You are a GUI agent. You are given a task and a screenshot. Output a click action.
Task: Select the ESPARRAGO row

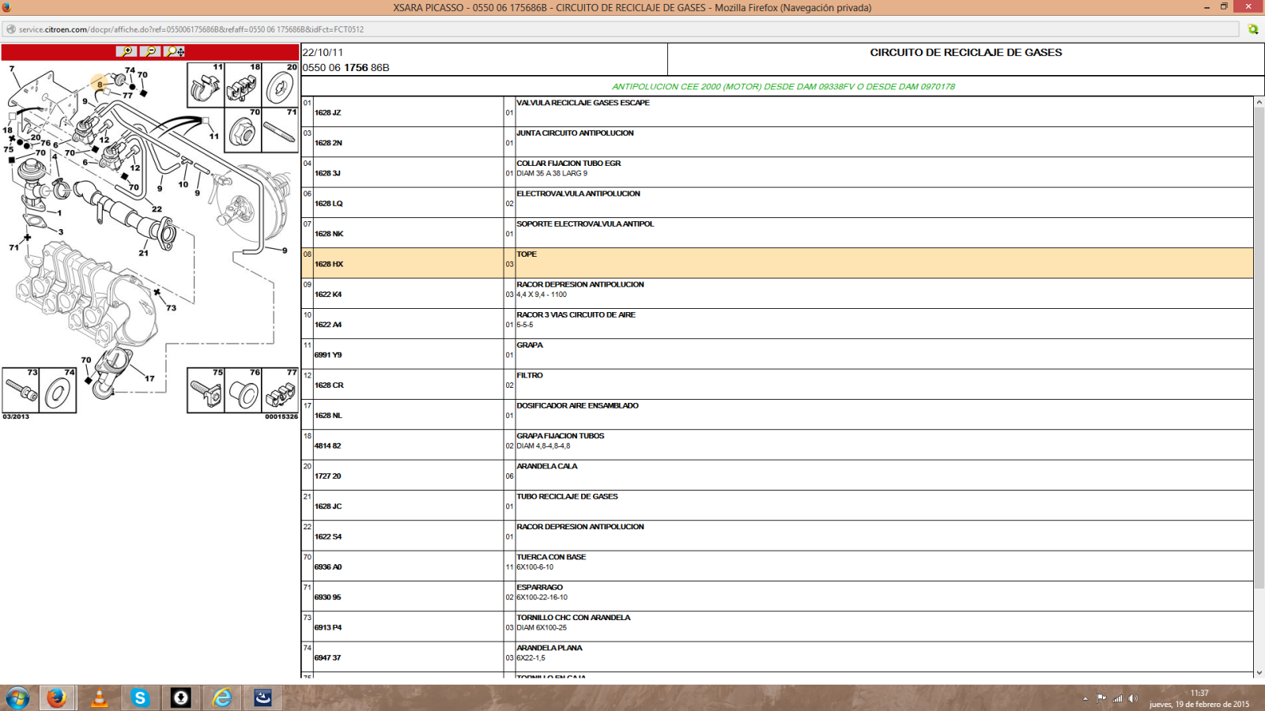(777, 596)
